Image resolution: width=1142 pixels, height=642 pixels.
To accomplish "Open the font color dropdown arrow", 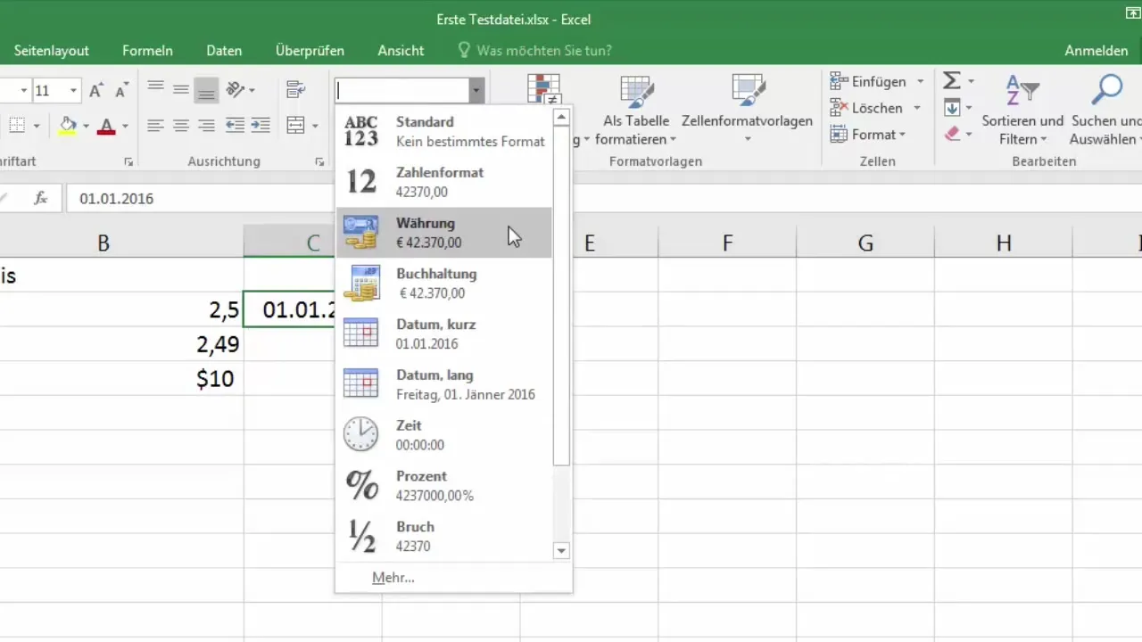I will point(126,127).
